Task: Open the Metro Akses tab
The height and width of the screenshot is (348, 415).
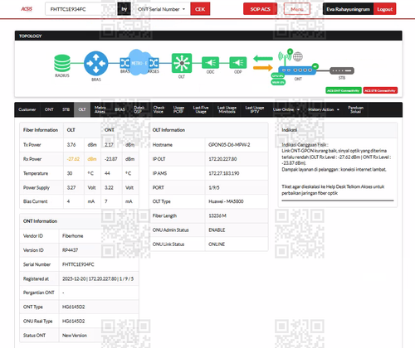Action: pyautogui.click(x=100, y=109)
